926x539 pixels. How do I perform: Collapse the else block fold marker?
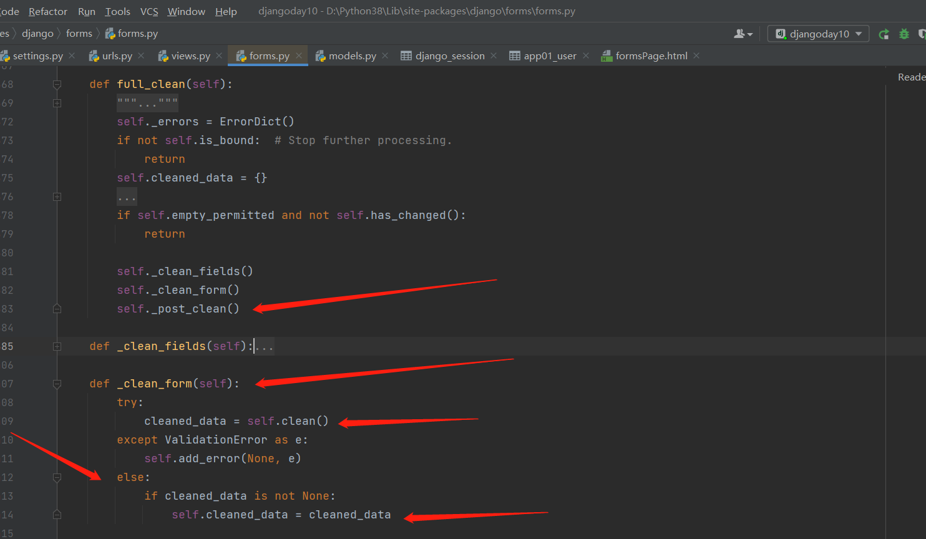pos(57,477)
